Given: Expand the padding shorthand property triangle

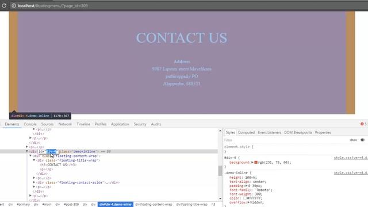Looking at the screenshot, I should [x=246, y=186].
